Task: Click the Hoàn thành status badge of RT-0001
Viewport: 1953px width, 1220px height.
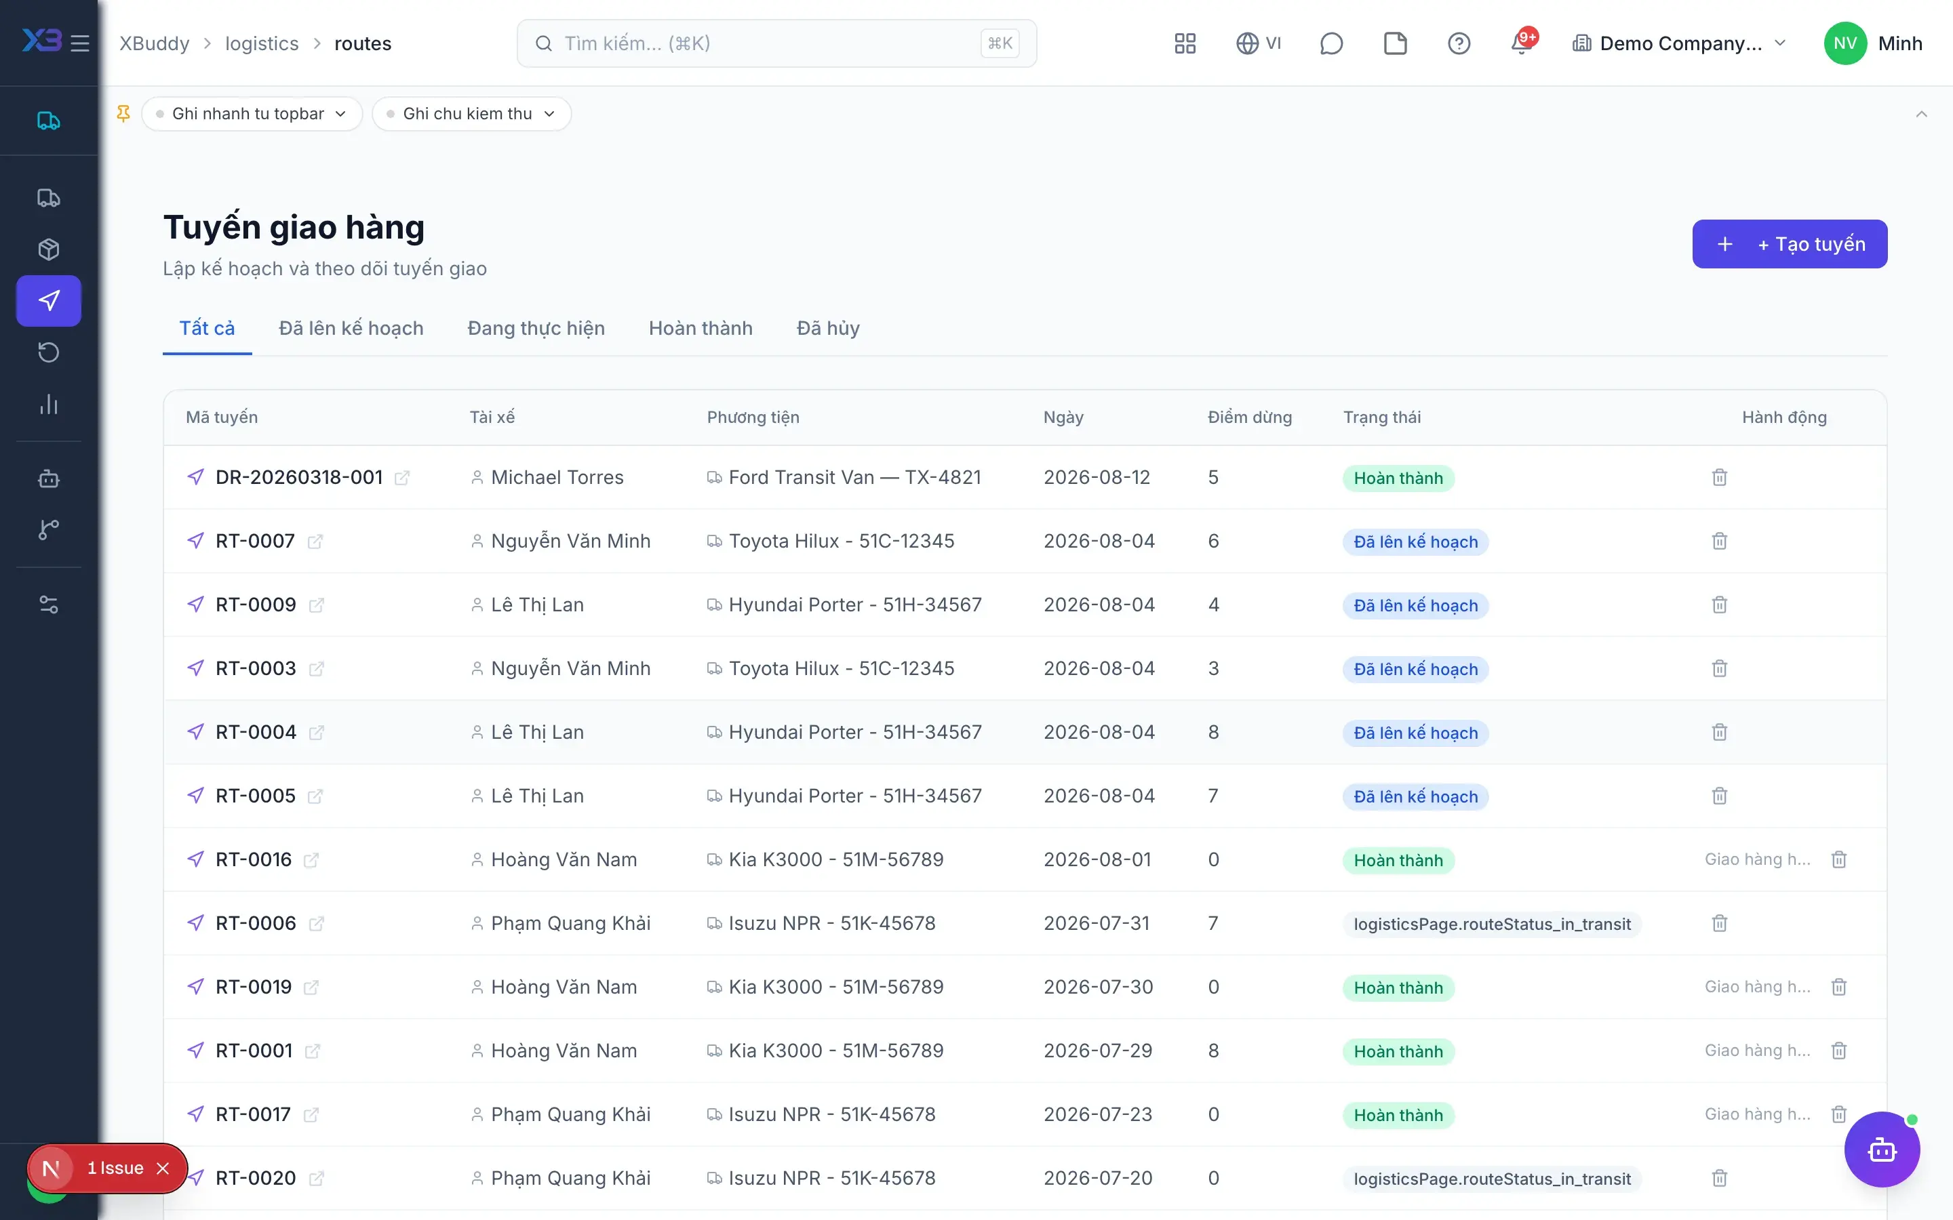Action: (x=1398, y=1051)
